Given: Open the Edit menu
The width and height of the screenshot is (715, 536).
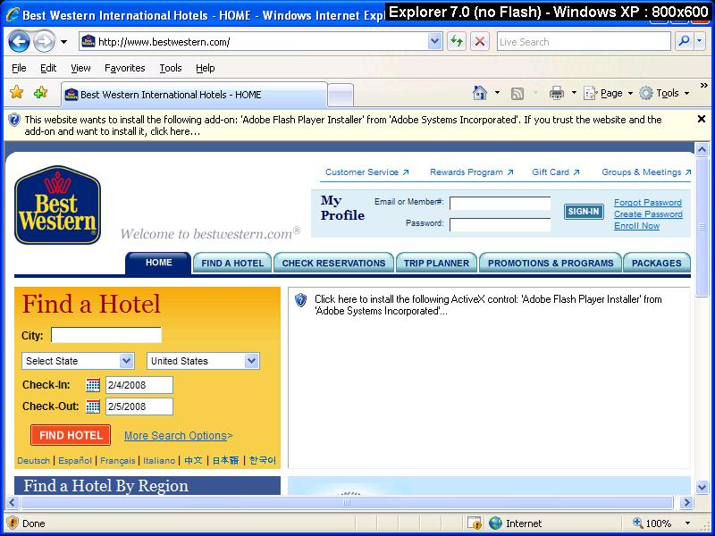Looking at the screenshot, I should coord(48,69).
